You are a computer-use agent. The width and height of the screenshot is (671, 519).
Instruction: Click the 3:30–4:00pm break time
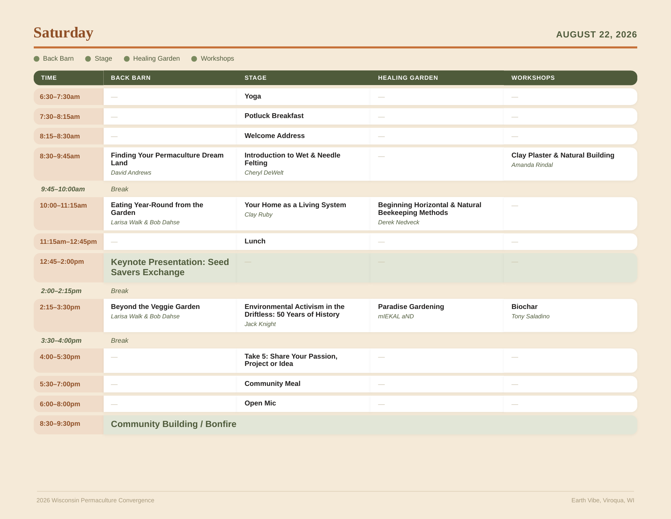pos(61,340)
